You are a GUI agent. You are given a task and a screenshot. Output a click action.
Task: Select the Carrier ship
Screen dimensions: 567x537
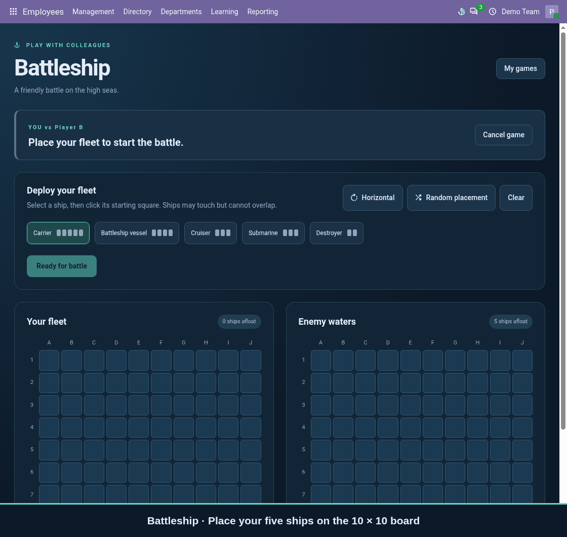point(58,233)
